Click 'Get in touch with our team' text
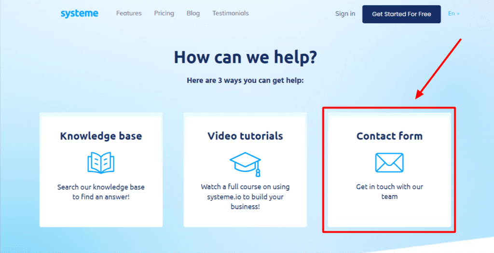The height and width of the screenshot is (253, 494). click(x=389, y=192)
